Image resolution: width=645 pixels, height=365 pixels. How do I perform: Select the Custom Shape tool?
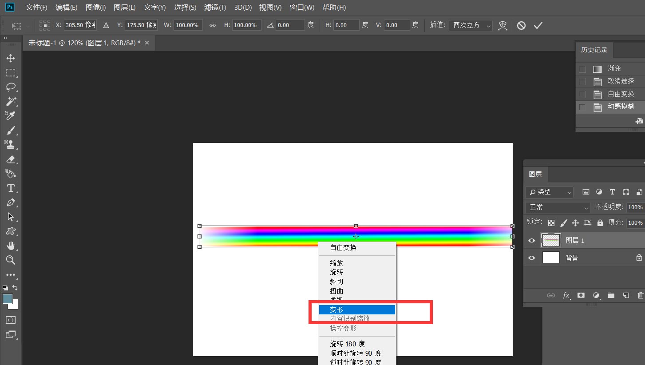click(11, 231)
